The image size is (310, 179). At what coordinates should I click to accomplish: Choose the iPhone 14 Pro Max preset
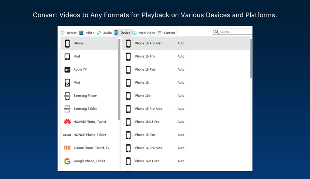[x=148, y=148]
